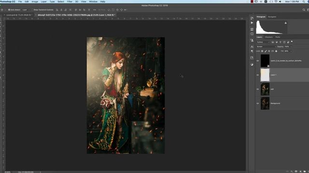Click the Move tool icon in options bar
This screenshot has width=309, height=173.
pos(2,10)
